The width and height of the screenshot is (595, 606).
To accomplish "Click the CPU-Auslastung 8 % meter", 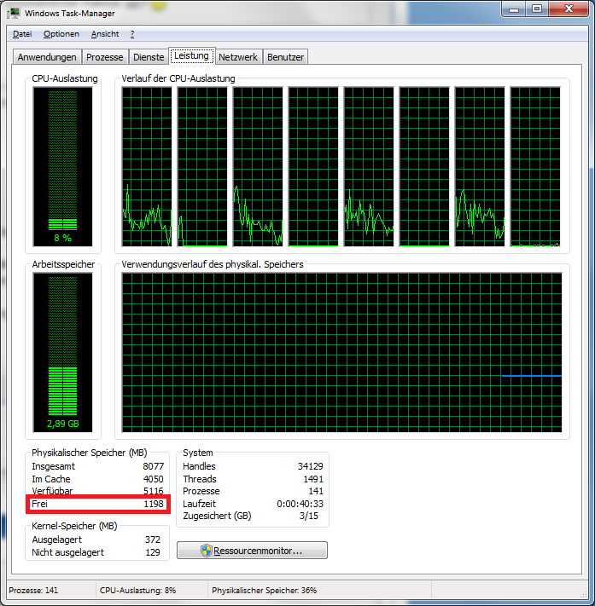I will [62, 166].
